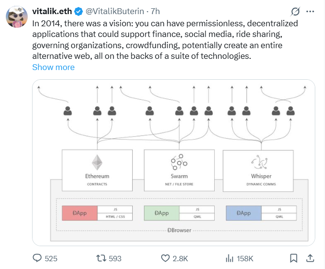Open vitalik.eth's profile avatar
This screenshot has width=325, height=269.
click(16, 18)
